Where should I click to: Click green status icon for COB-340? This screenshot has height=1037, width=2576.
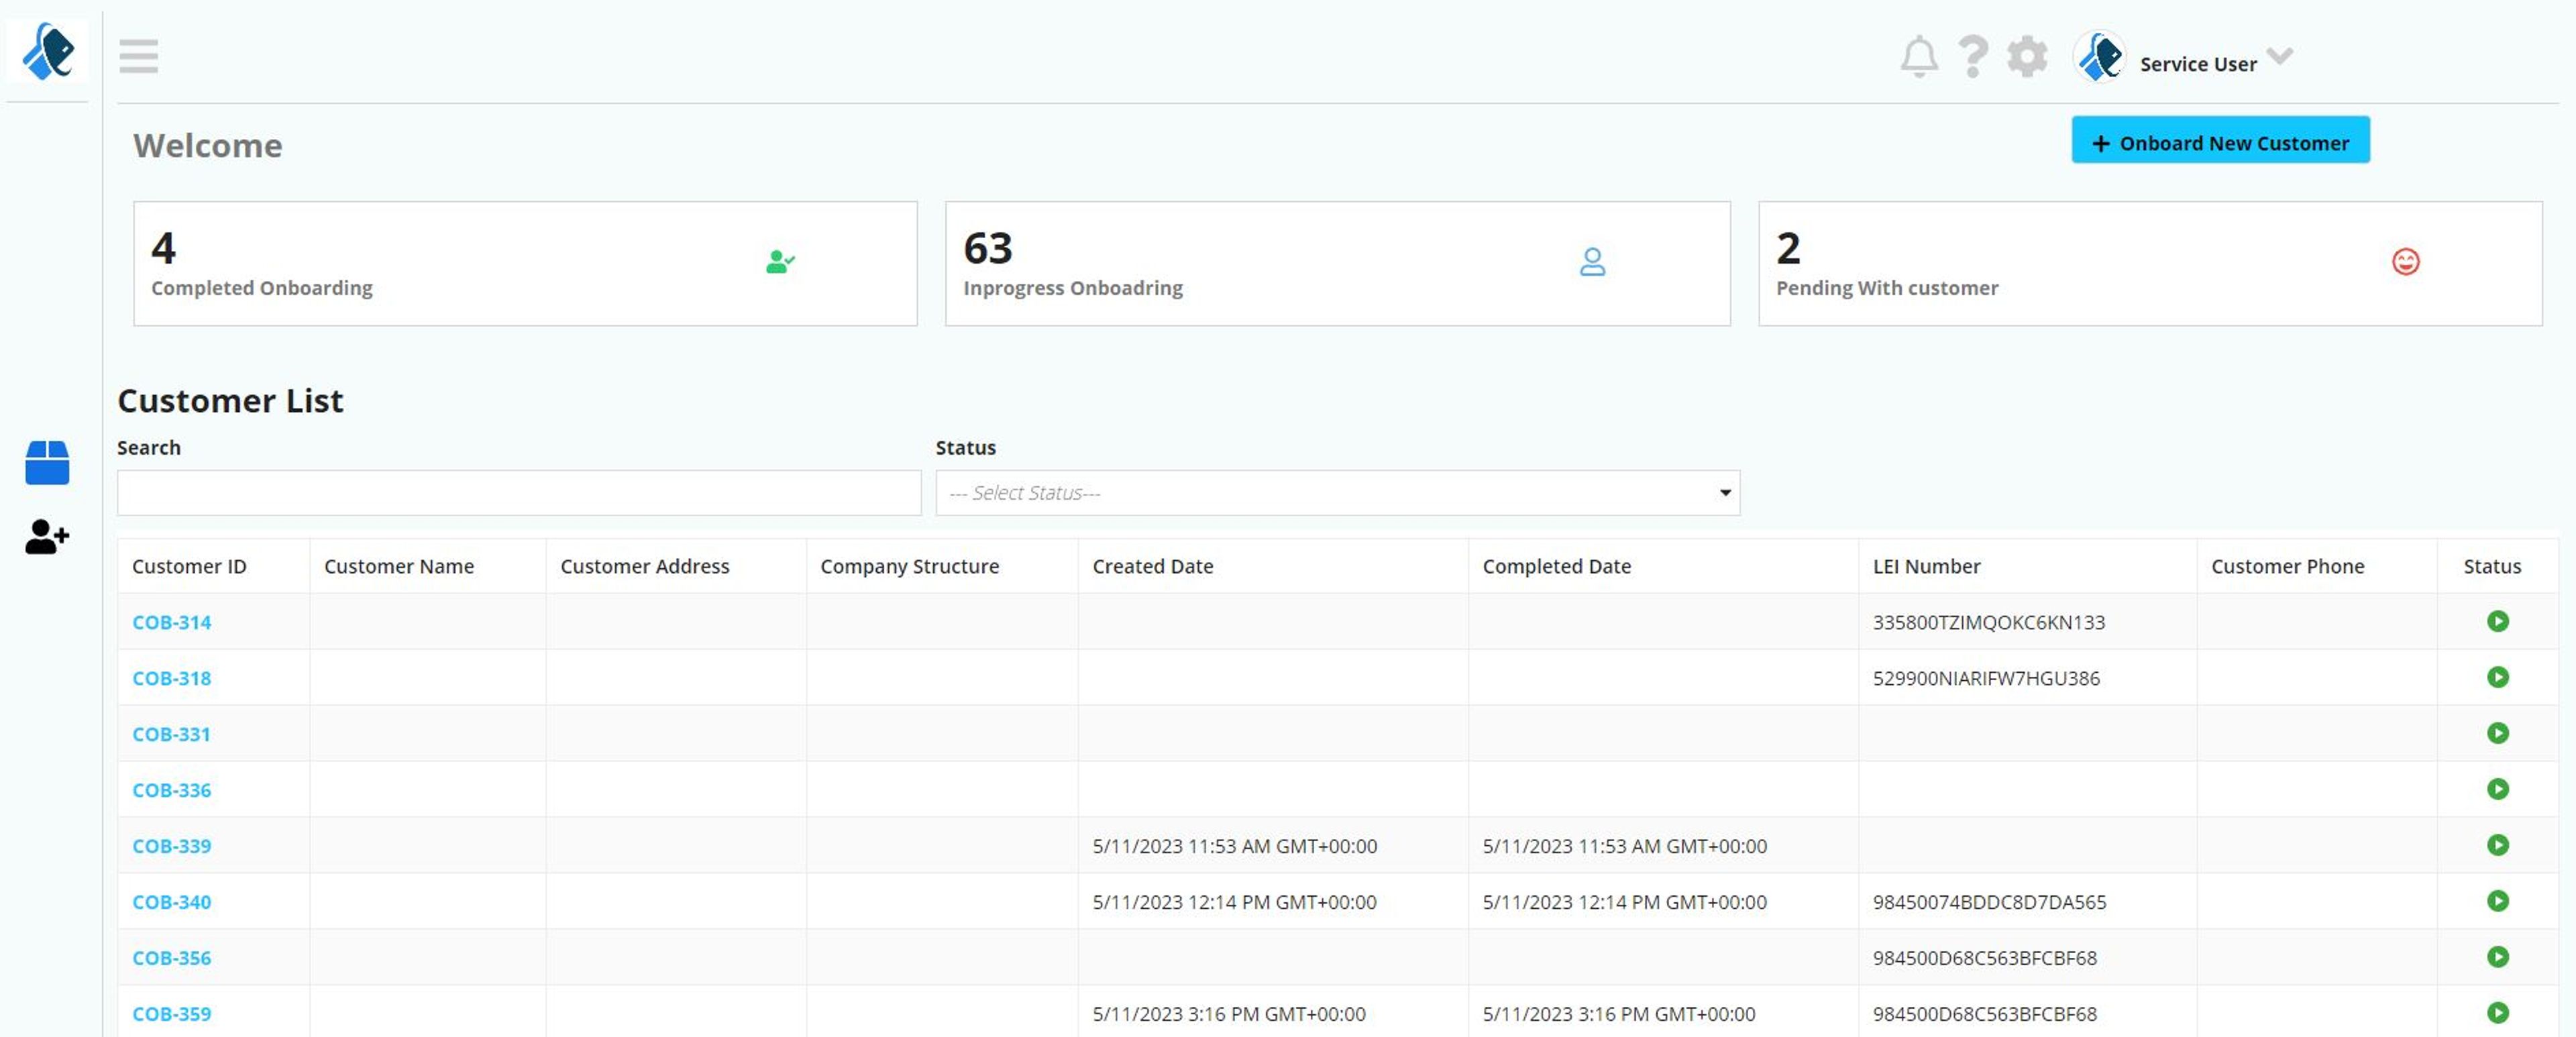[x=2497, y=901]
